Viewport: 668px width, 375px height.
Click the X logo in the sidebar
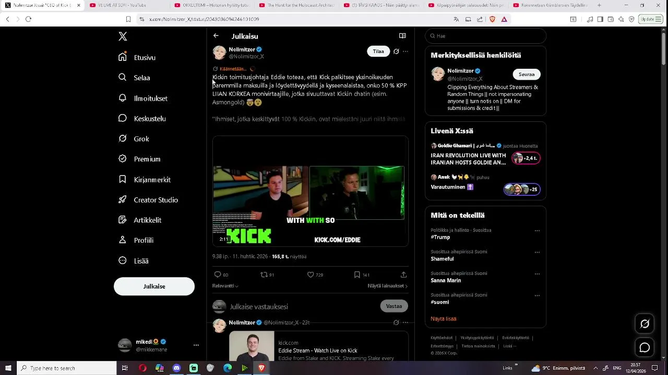click(x=123, y=36)
